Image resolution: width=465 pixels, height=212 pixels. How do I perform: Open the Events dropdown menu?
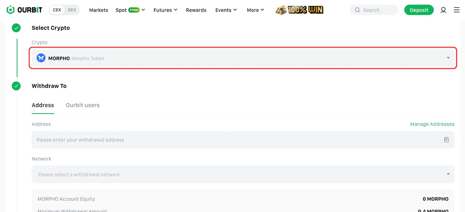(226, 10)
